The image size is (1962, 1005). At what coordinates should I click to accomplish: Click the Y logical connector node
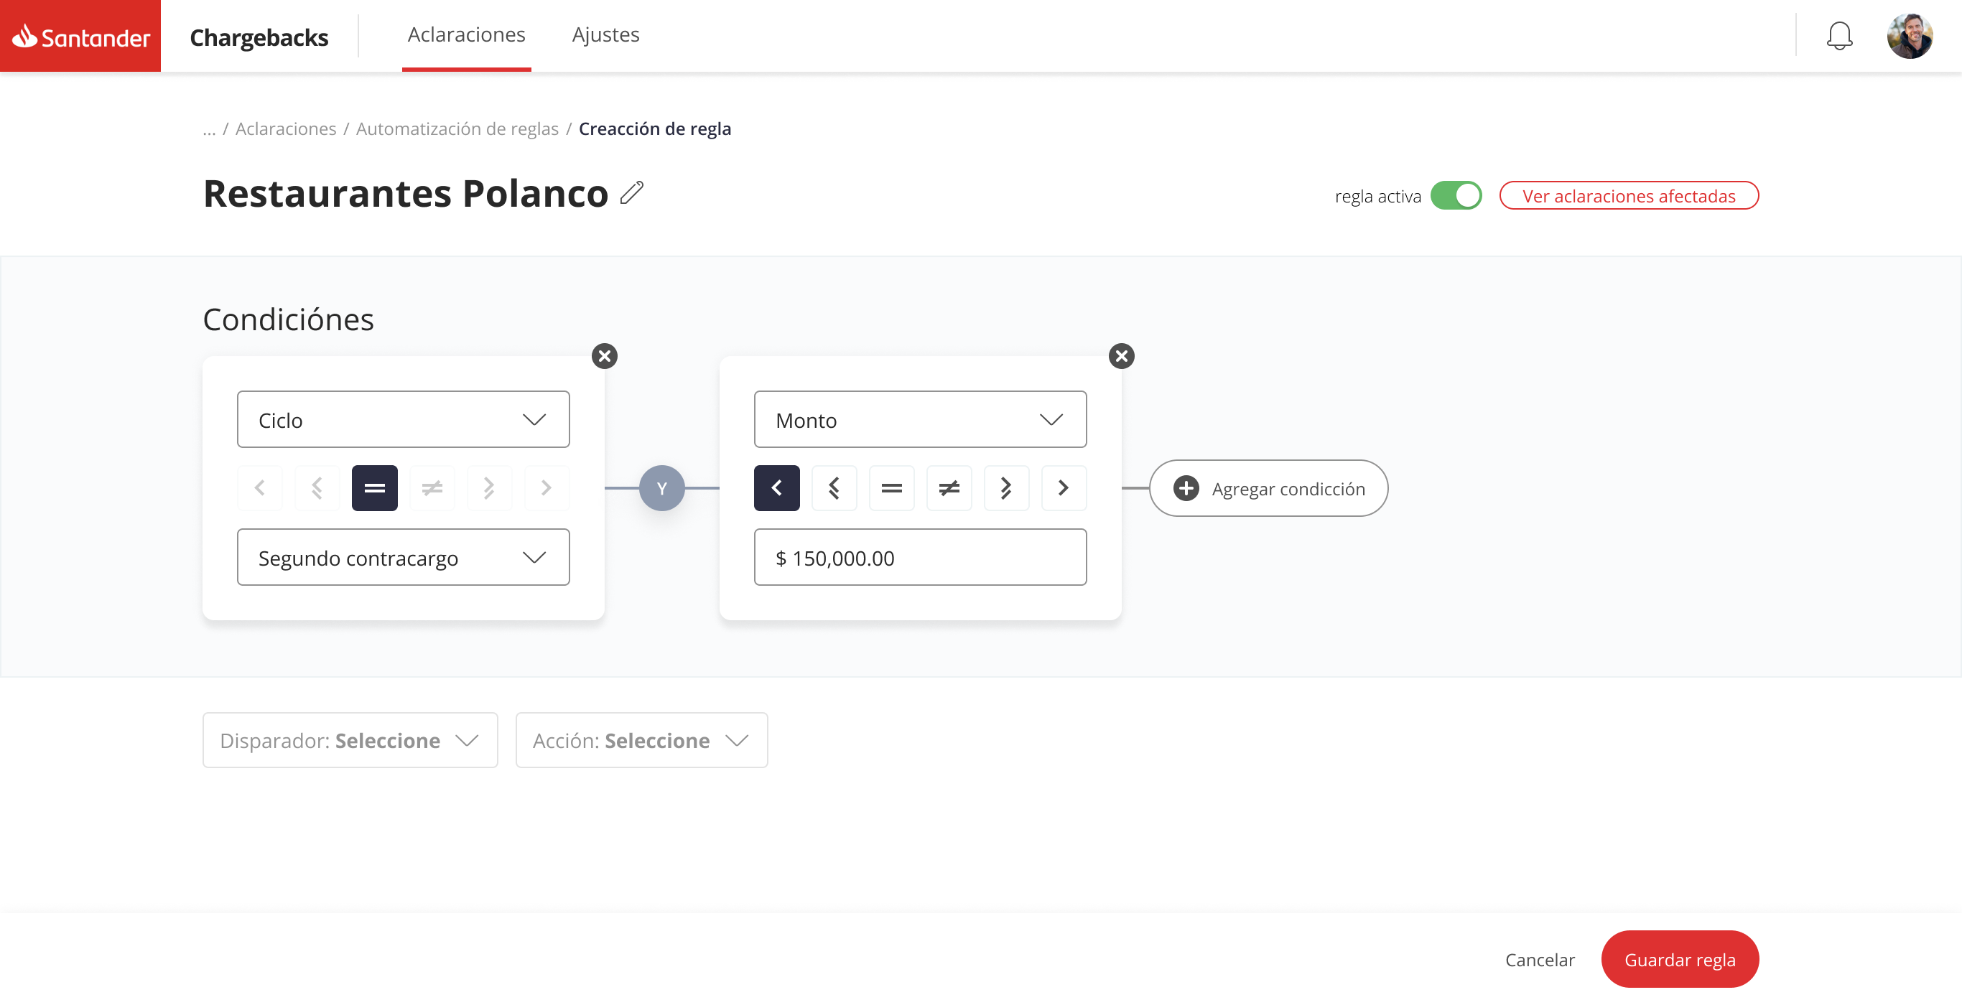661,487
